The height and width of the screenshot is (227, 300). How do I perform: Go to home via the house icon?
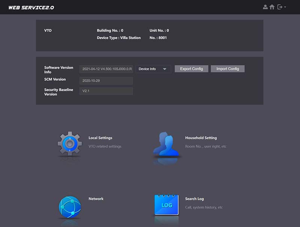pos(272,7)
